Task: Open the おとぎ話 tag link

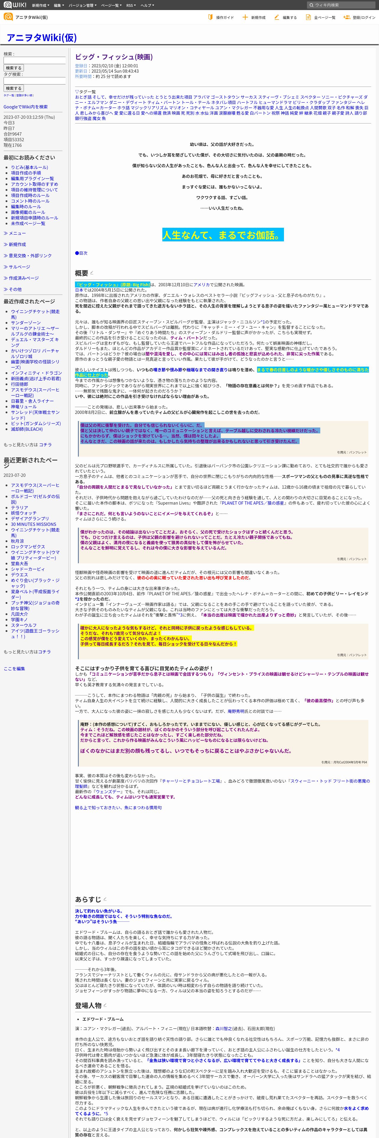Action: (x=84, y=97)
